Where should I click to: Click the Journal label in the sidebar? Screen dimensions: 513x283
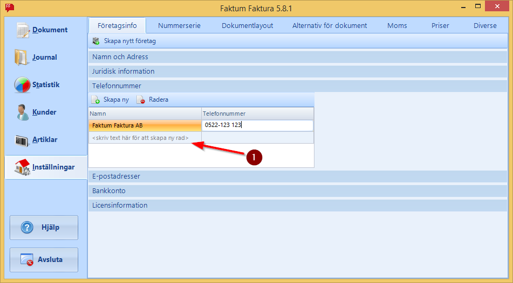pos(45,57)
